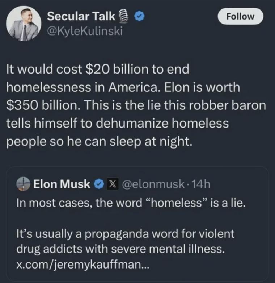Click the Secular Talk display name
The width and height of the screenshot is (275, 283).
[x=81, y=16]
